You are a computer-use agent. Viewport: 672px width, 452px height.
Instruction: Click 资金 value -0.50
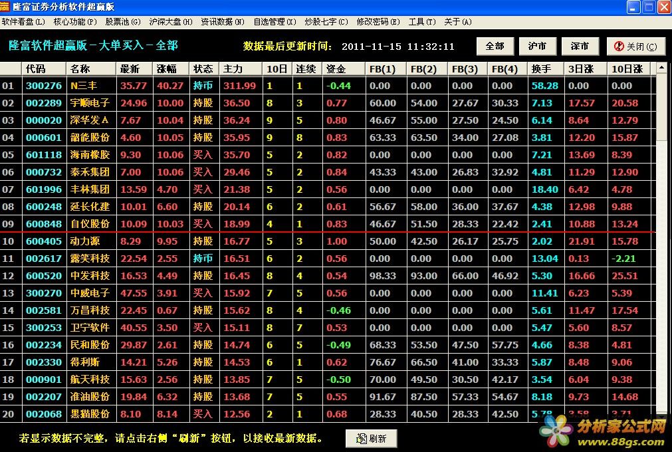point(338,379)
